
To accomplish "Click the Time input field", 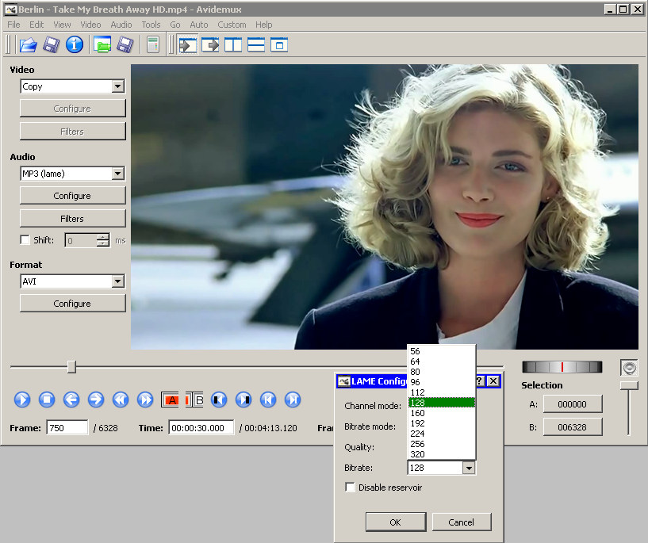I will pyautogui.click(x=201, y=428).
